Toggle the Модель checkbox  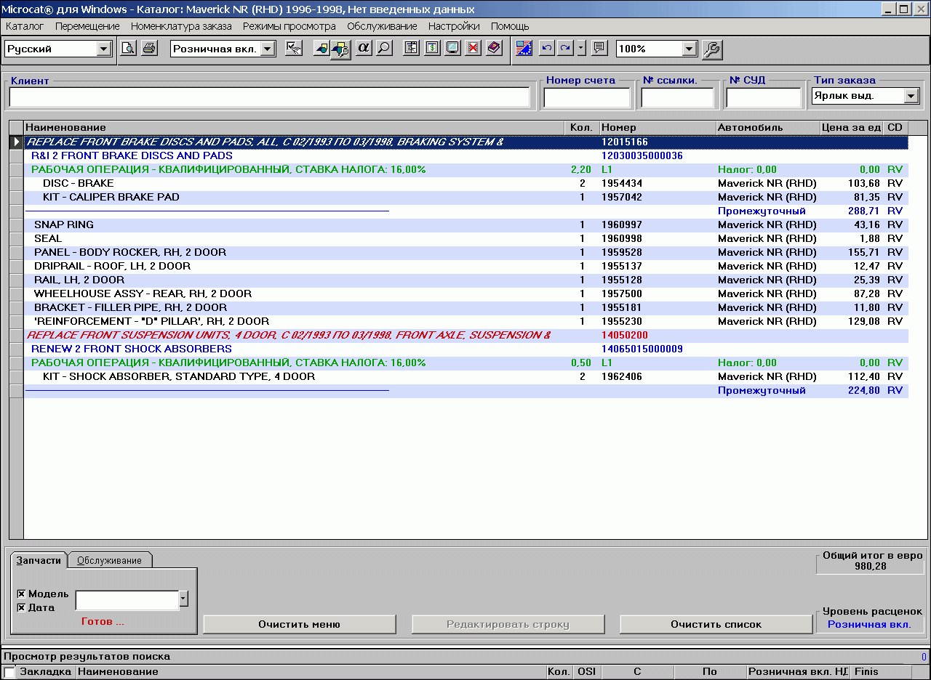(x=21, y=594)
